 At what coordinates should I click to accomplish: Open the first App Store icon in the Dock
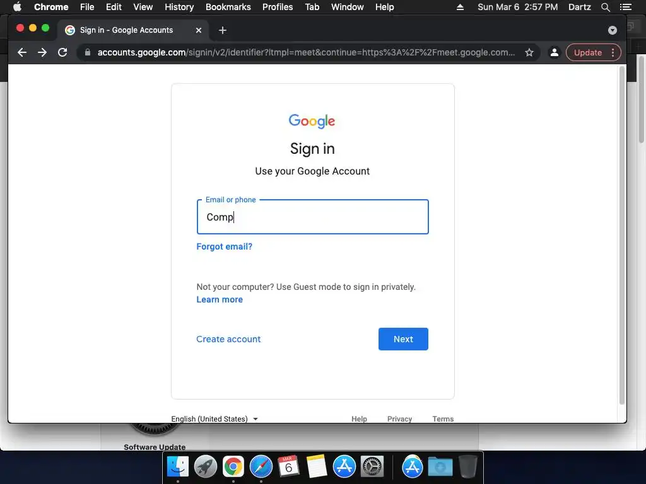[344, 466]
